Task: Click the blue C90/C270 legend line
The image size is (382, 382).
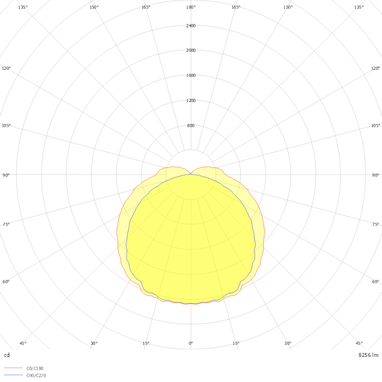Action: pos(14,375)
